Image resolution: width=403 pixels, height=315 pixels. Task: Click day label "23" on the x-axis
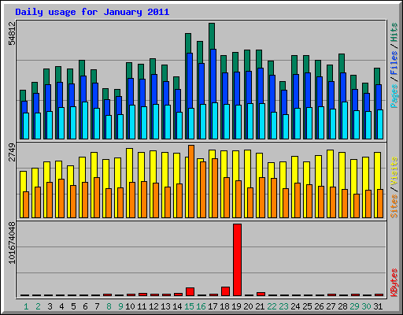283,306
